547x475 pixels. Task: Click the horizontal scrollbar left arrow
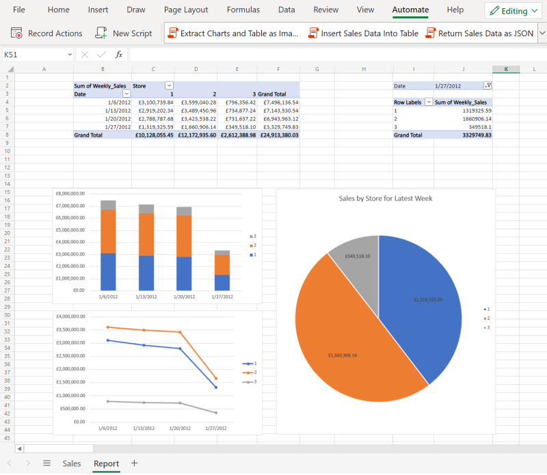coord(20,448)
